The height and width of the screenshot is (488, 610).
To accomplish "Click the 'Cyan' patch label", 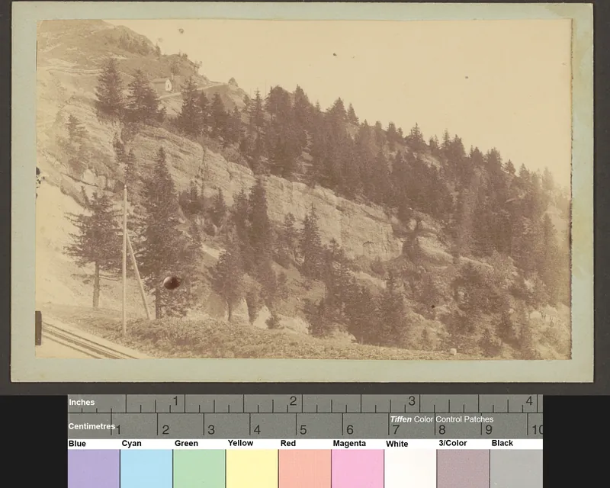I will 131,444.
